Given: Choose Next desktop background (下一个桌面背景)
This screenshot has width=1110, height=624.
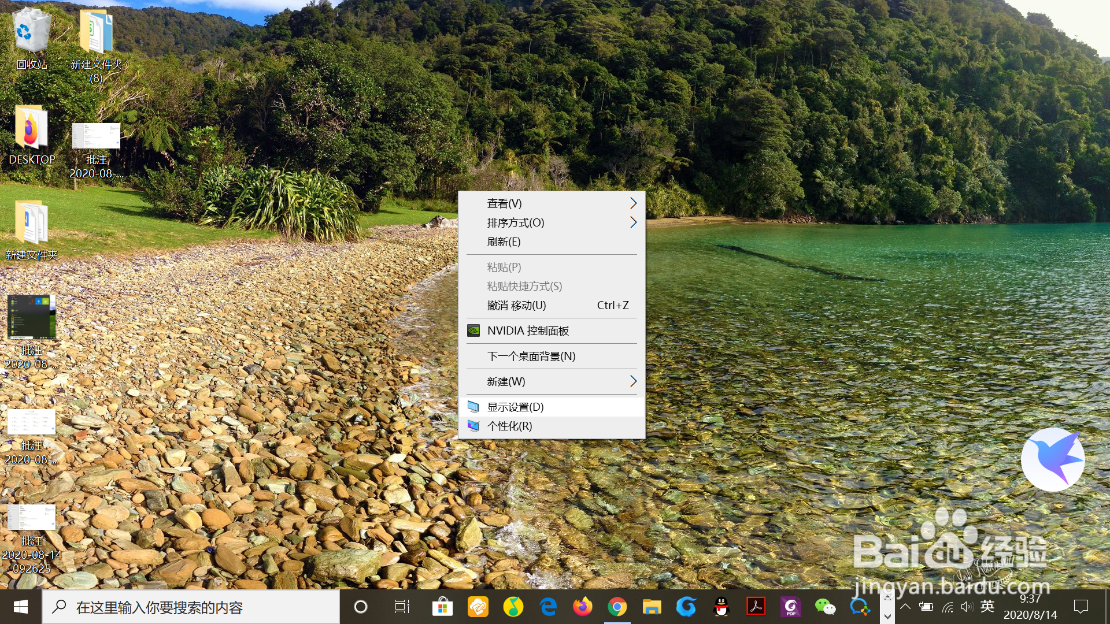Looking at the screenshot, I should click(x=531, y=356).
